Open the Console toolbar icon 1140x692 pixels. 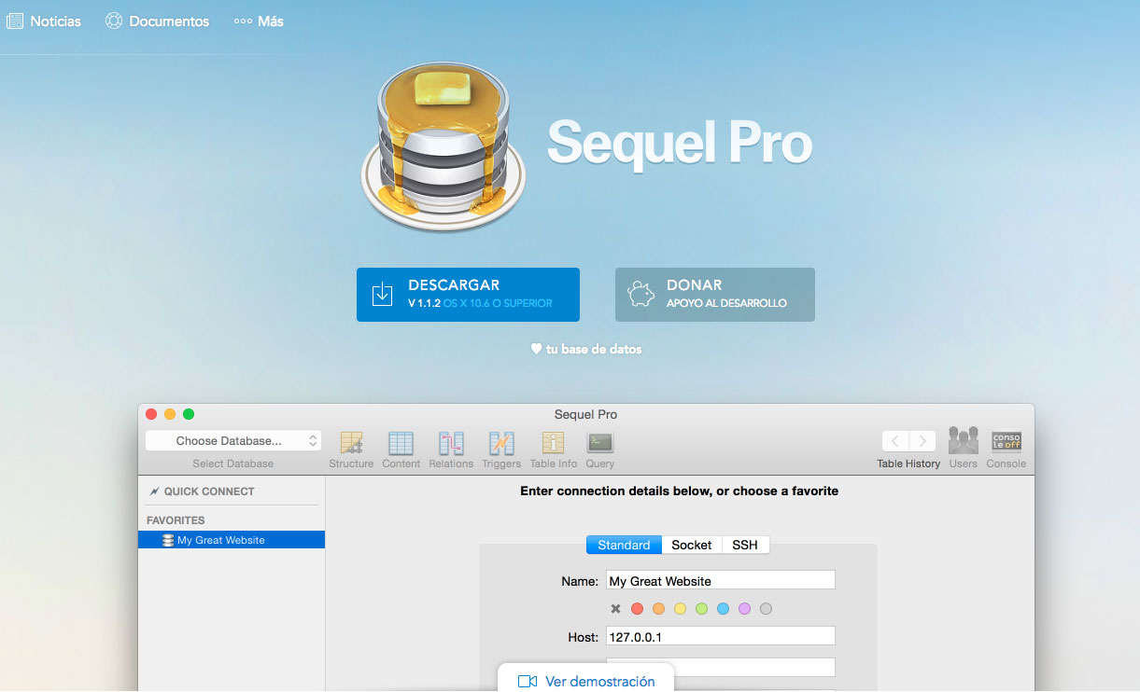pyautogui.click(x=1006, y=441)
